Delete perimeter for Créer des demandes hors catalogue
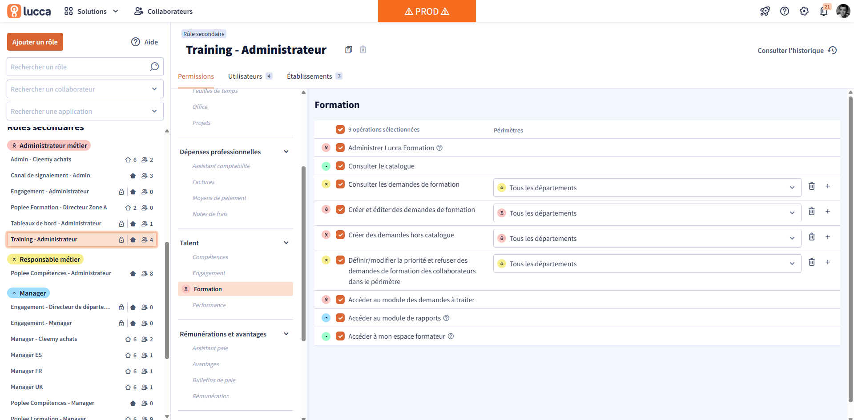The width and height of the screenshot is (854, 420). 812,237
